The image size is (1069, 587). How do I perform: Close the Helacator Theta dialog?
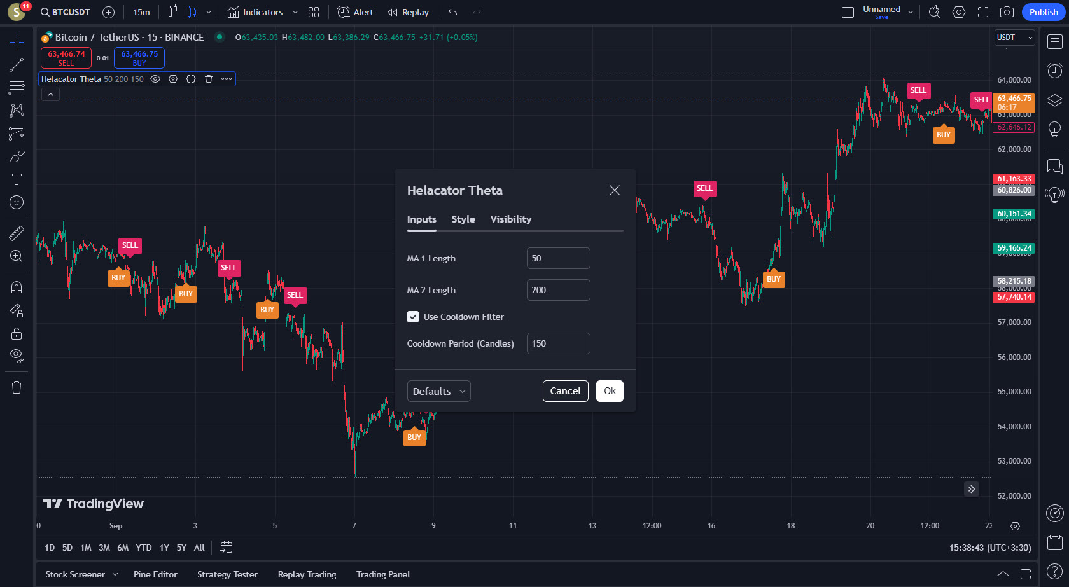[x=615, y=190]
